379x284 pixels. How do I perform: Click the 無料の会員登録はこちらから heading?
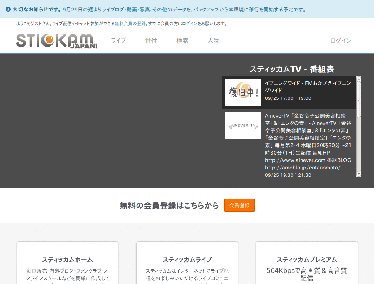point(169,206)
